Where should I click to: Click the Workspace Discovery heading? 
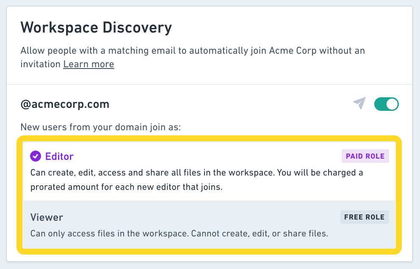[96, 27]
